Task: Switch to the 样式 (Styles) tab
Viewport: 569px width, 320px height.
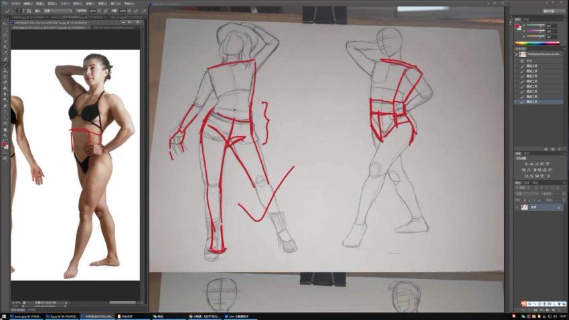Action: pos(527,153)
